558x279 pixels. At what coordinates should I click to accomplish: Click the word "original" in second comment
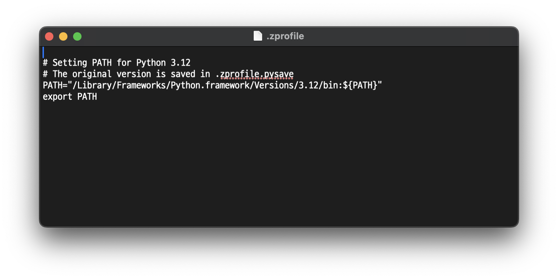[x=92, y=74]
